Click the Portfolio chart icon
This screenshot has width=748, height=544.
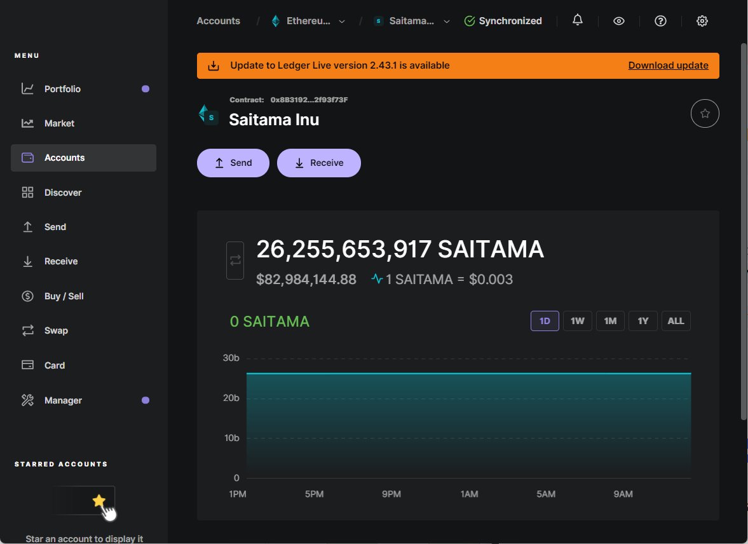pyautogui.click(x=28, y=89)
